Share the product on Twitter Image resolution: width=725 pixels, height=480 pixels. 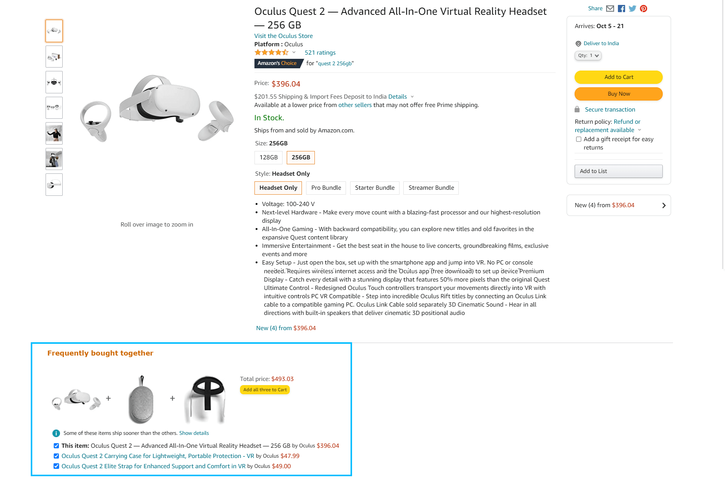tap(632, 8)
